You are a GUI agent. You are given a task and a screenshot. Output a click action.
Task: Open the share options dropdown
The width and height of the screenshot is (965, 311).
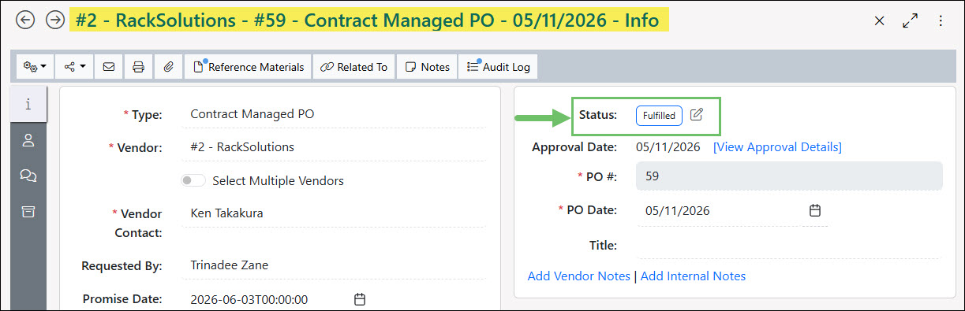tap(74, 67)
